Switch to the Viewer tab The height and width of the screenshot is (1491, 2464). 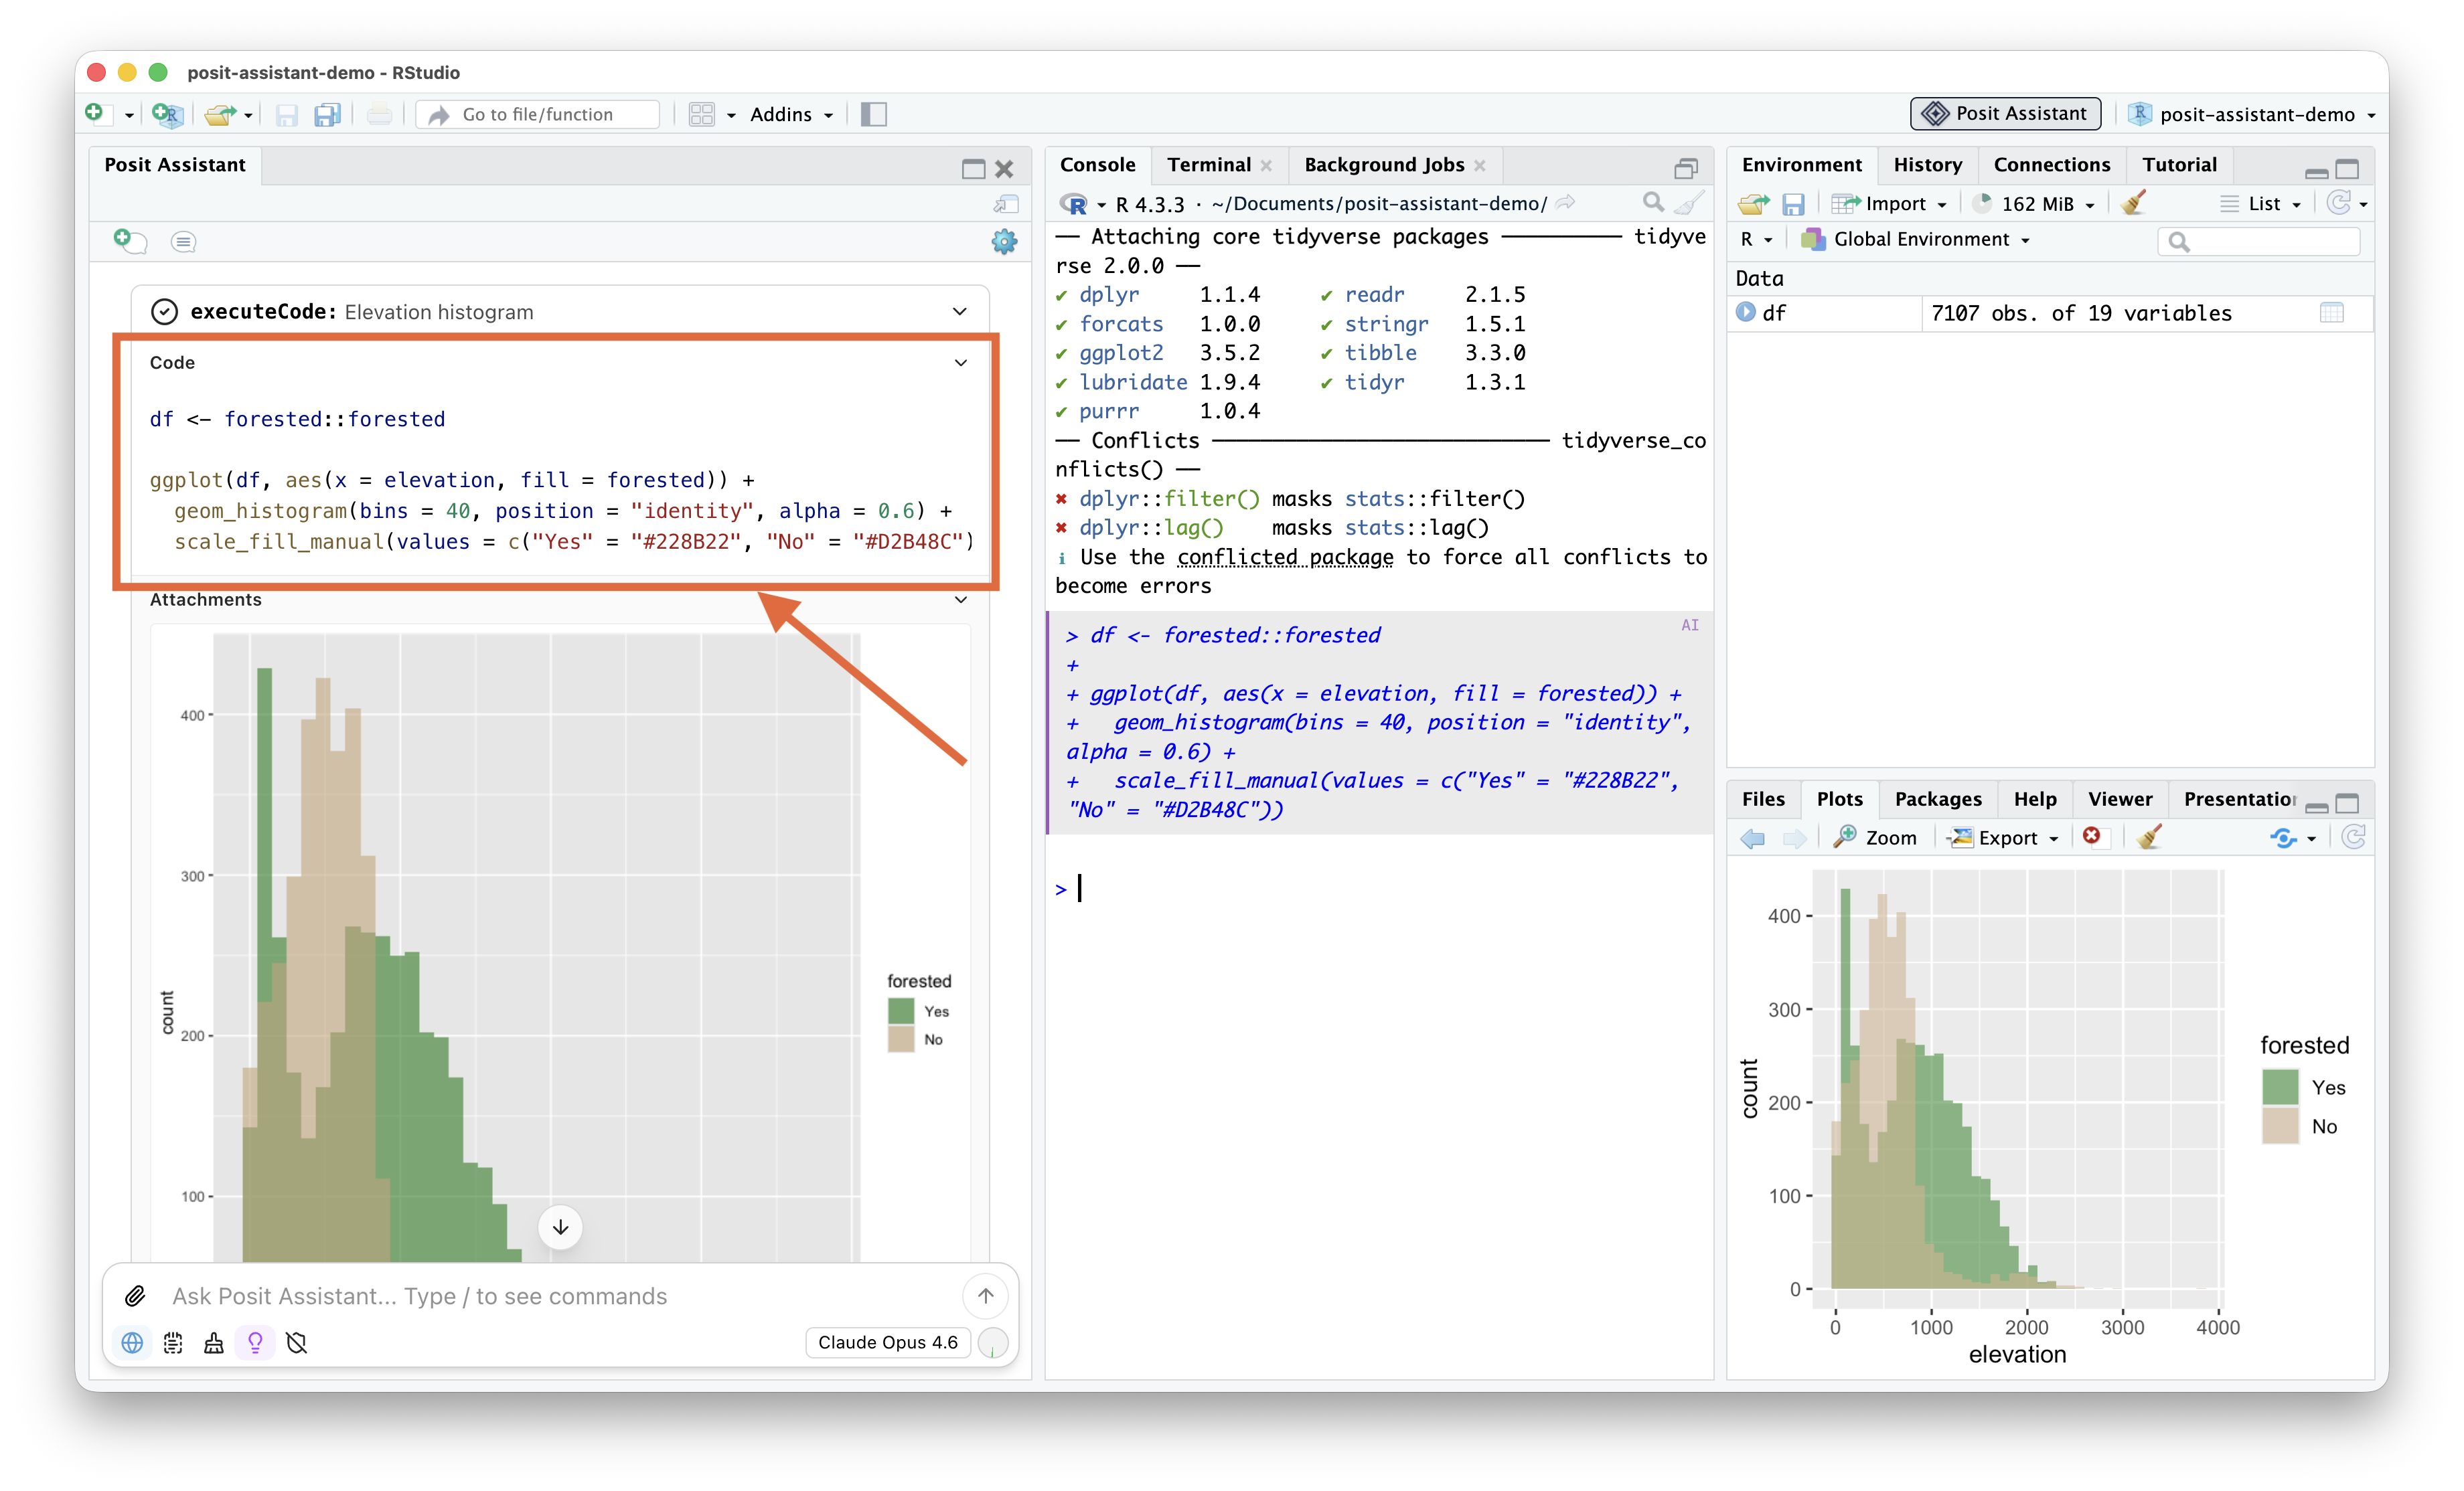(x=2119, y=798)
